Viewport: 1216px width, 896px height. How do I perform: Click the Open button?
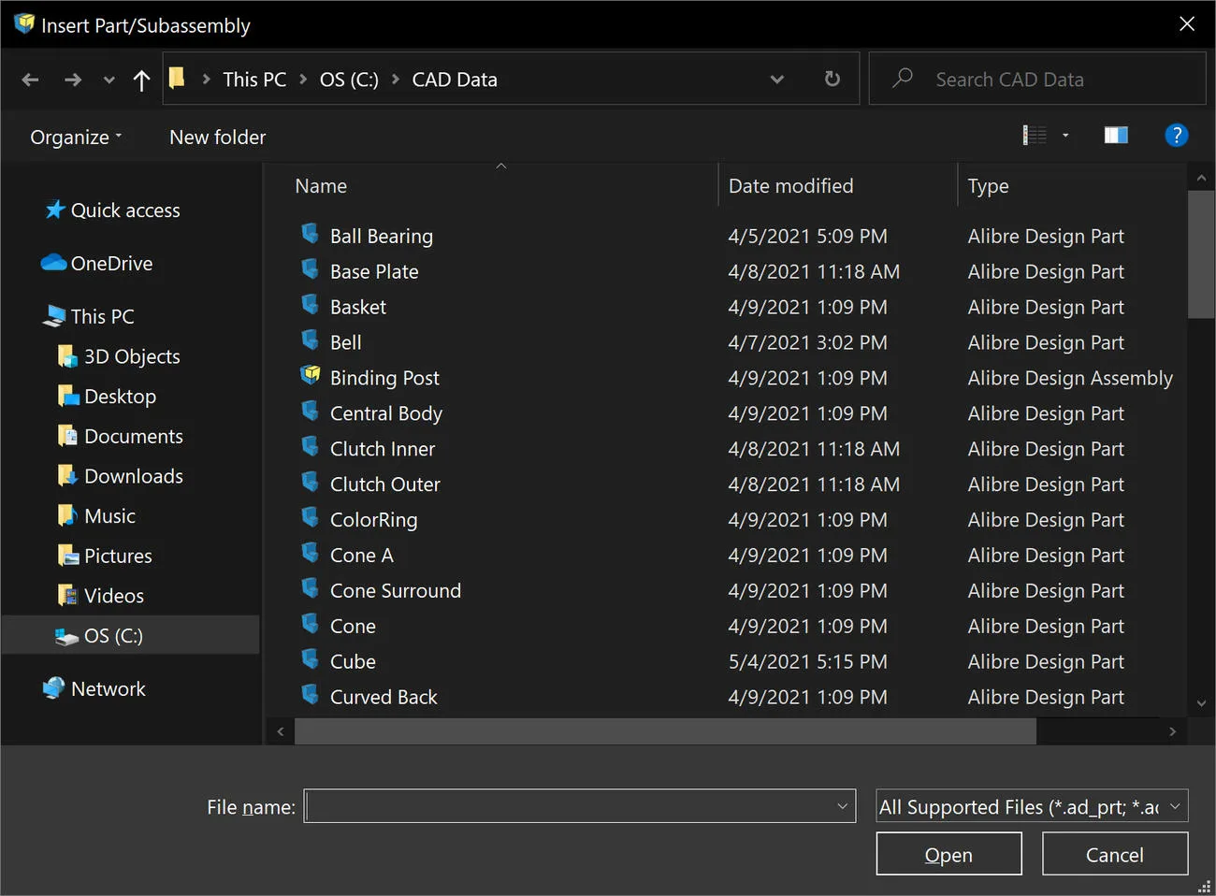(948, 854)
